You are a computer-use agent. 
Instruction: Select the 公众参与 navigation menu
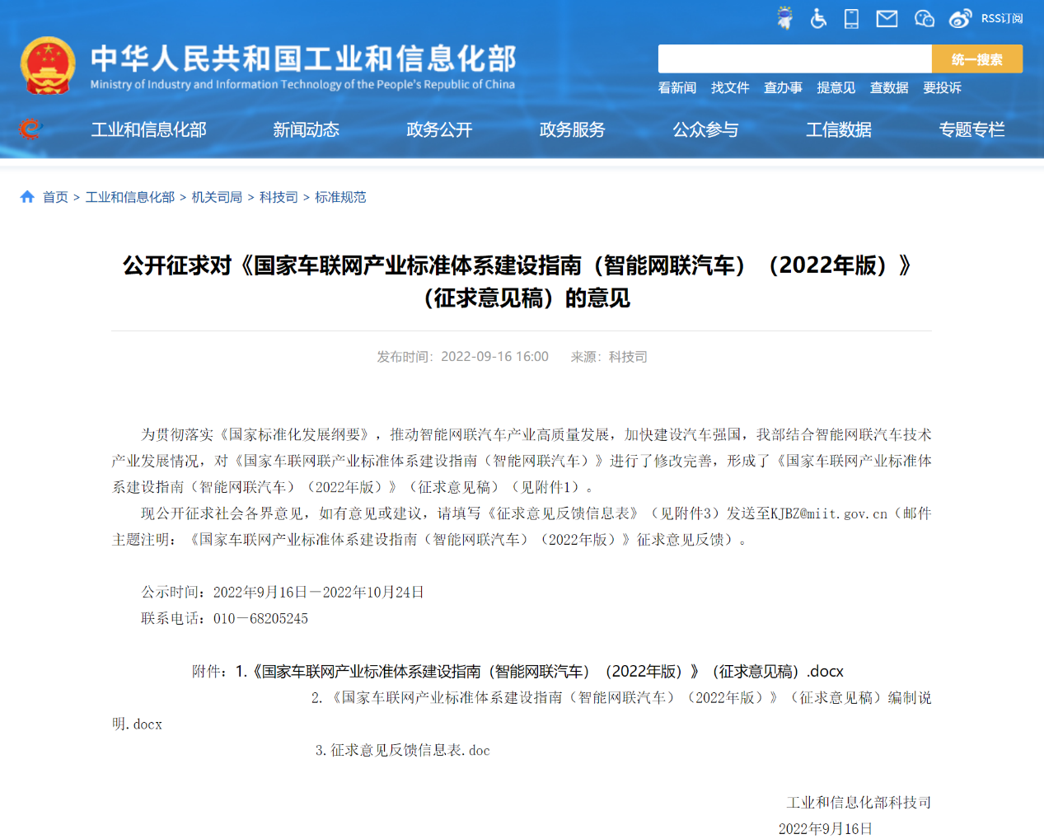[x=705, y=129]
